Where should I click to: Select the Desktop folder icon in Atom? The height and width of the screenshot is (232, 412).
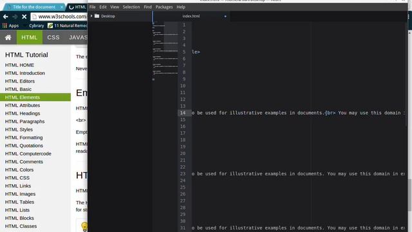click(97, 16)
